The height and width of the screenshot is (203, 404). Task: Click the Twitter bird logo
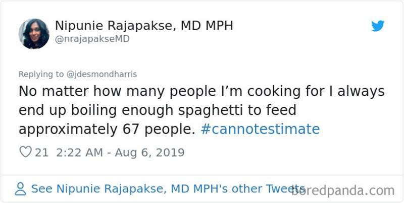click(378, 26)
